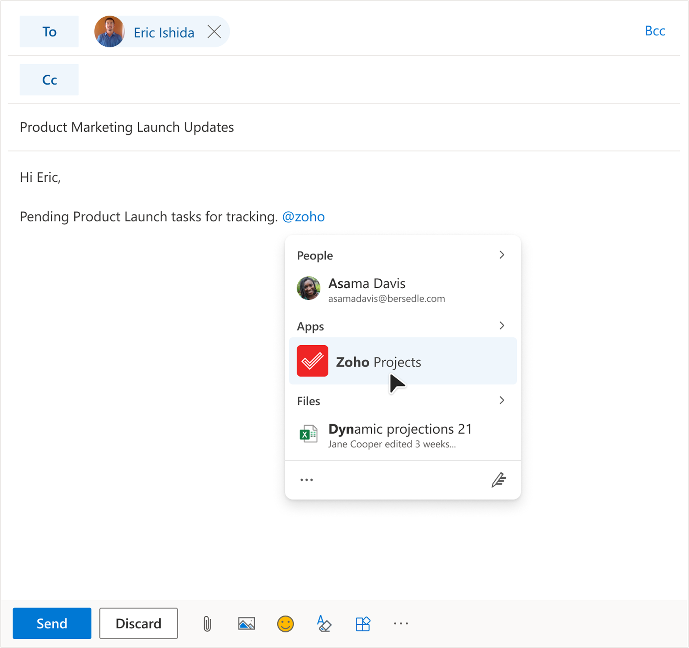
Task: Send the email
Action: pyautogui.click(x=52, y=623)
